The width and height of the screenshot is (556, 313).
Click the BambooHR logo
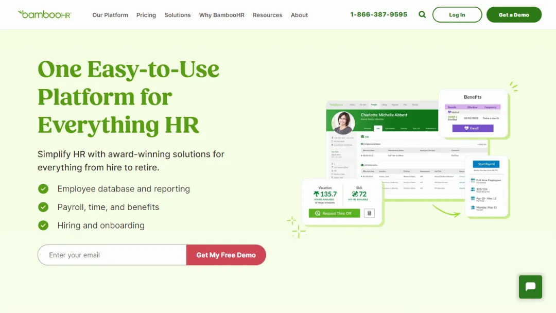pos(45,14)
